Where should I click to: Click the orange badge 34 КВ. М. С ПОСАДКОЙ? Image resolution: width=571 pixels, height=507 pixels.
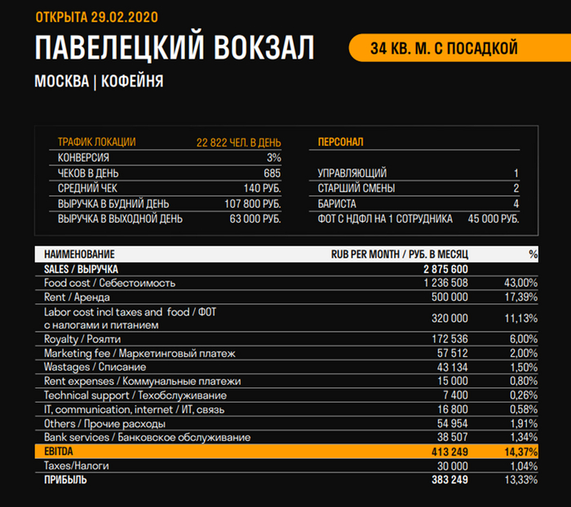tap(459, 47)
